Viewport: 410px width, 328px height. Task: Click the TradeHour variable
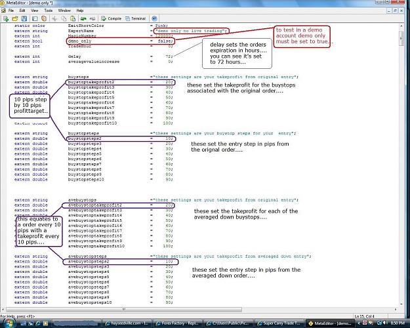(x=80, y=47)
